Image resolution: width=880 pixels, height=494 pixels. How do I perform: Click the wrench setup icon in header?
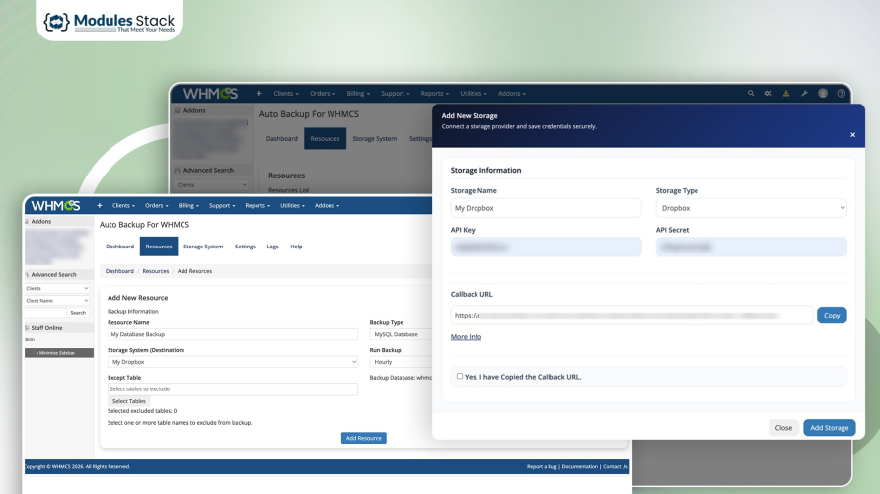pos(804,94)
